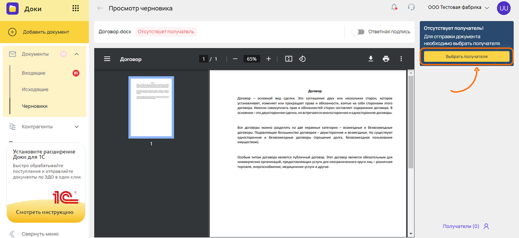
Task: Click the envelope icon next to Документы
Action: 13,54
